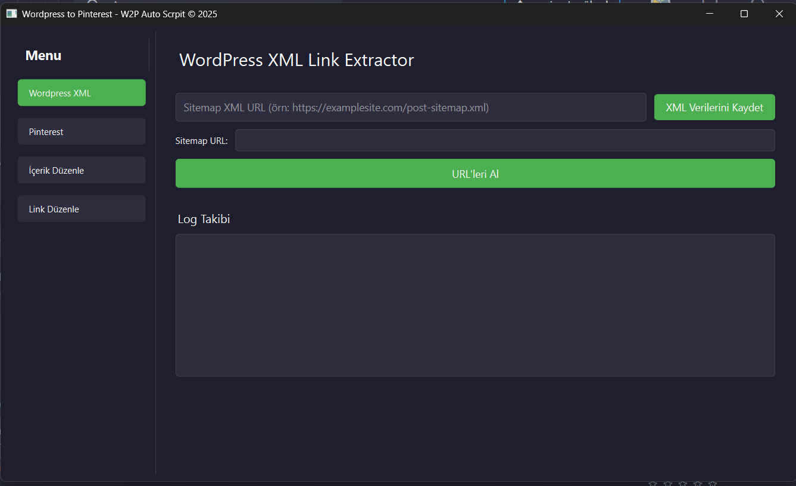Focus the Sitemap XML URL placeholder field
The width and height of the screenshot is (796, 486).
click(x=411, y=108)
